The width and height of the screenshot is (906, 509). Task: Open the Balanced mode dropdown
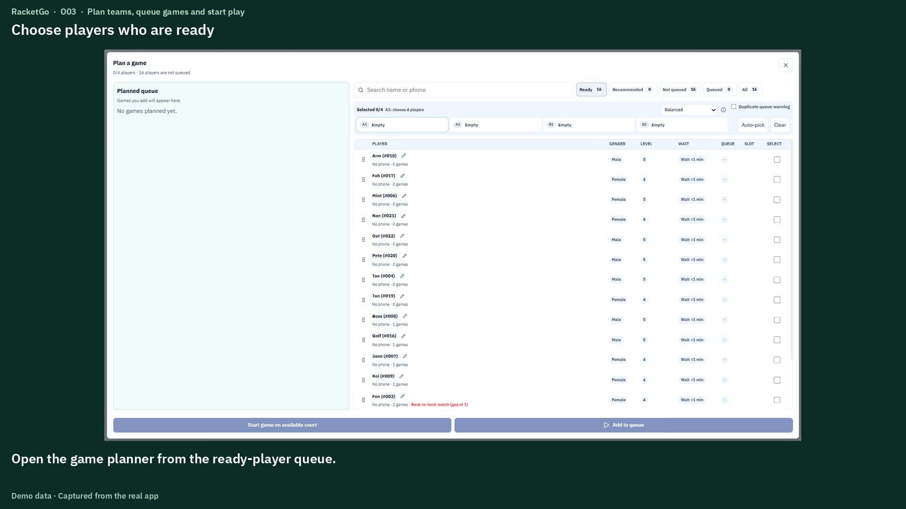click(x=689, y=110)
